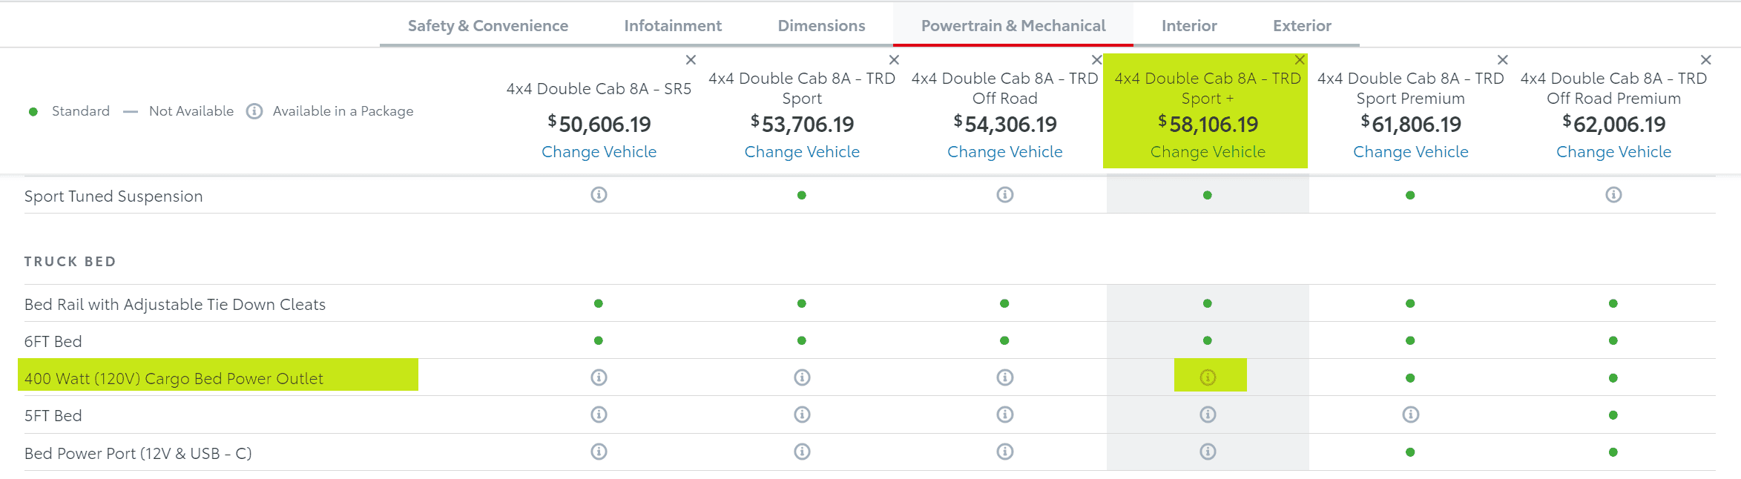Select the $50,606.19 price

pos(599,125)
